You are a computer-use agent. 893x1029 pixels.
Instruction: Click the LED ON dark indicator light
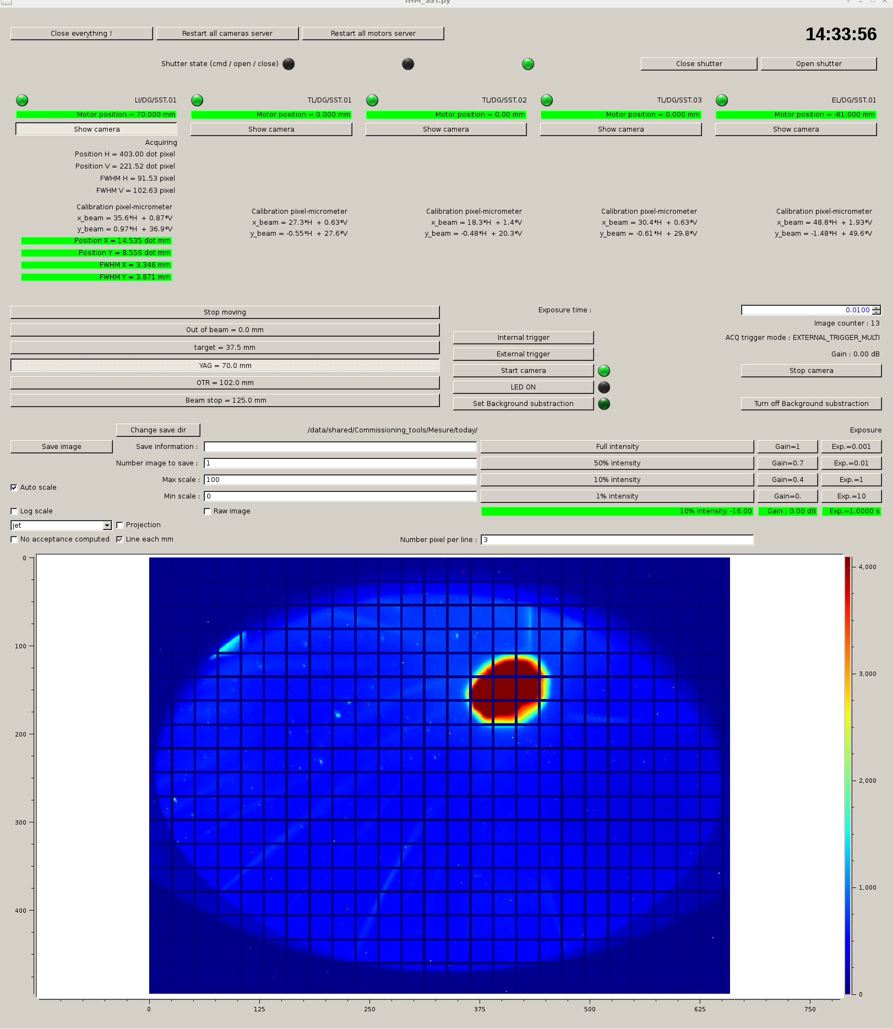(604, 387)
